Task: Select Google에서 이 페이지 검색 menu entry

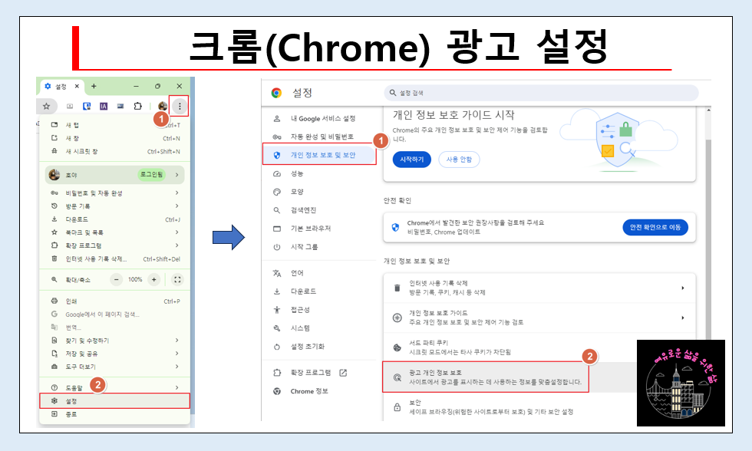Action: click(114, 314)
